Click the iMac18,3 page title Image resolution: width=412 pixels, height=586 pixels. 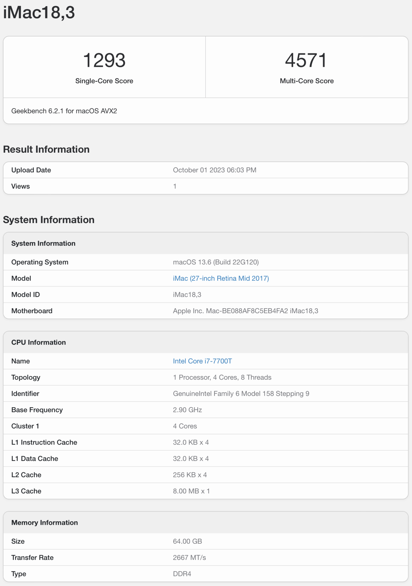[39, 12]
